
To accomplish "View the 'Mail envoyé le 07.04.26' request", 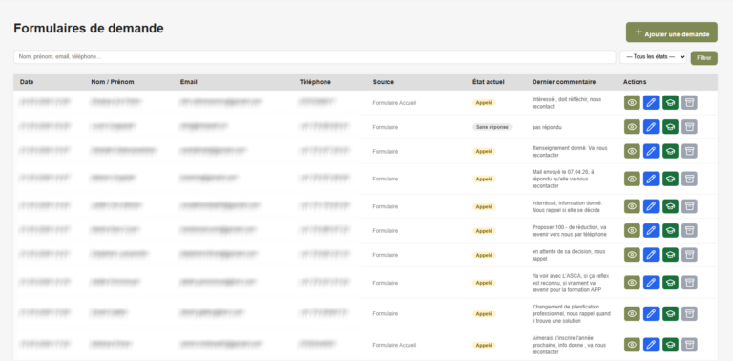I will [632, 179].
